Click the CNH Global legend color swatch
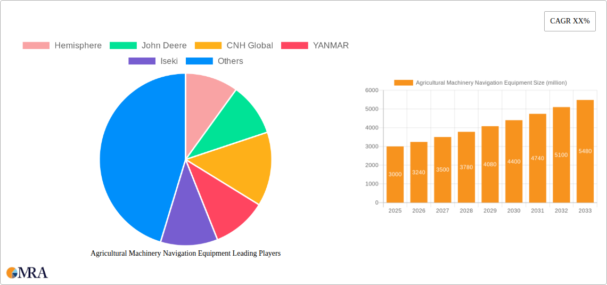This screenshot has height=285, width=607. point(208,45)
